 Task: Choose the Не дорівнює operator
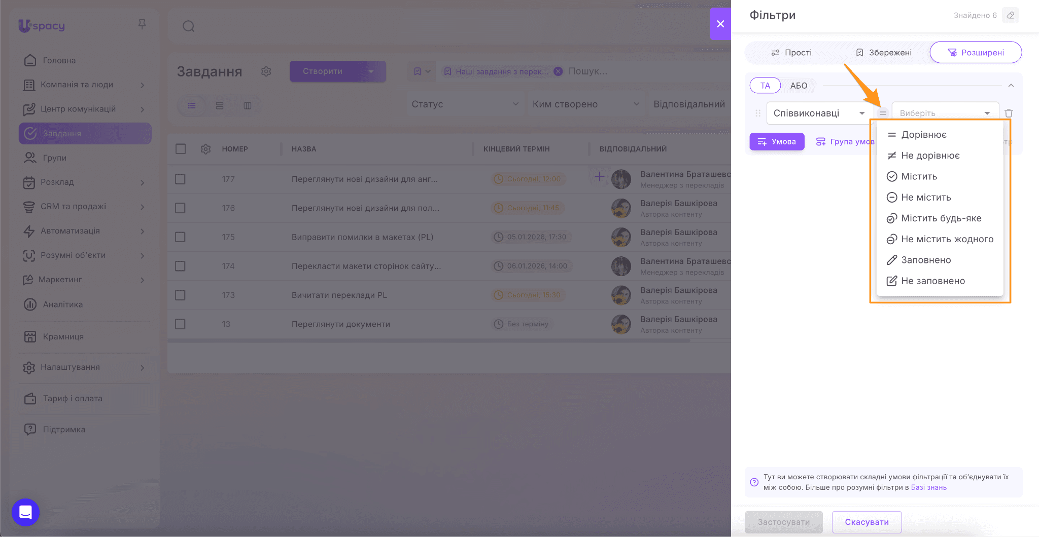tap(940, 156)
